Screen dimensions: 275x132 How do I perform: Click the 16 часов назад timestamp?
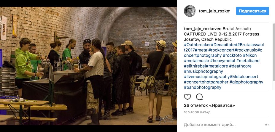pyautogui.click(x=197, y=112)
